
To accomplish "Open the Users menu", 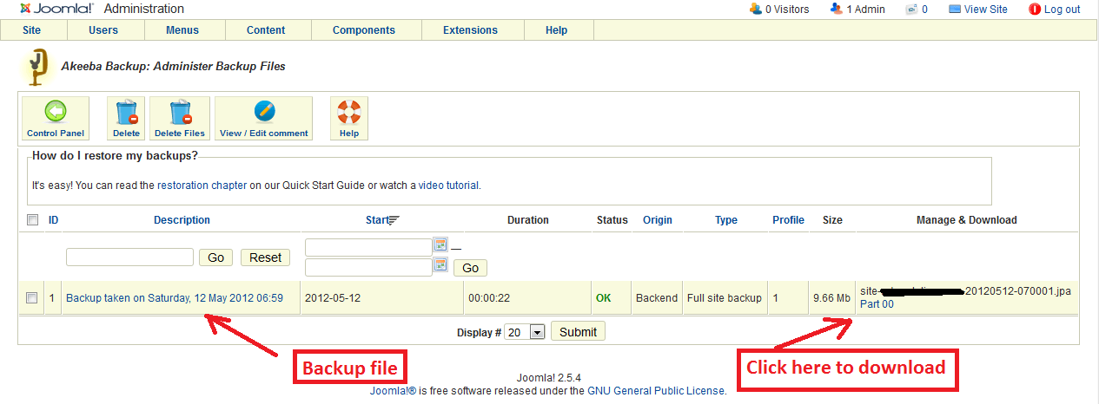I will pos(103,30).
